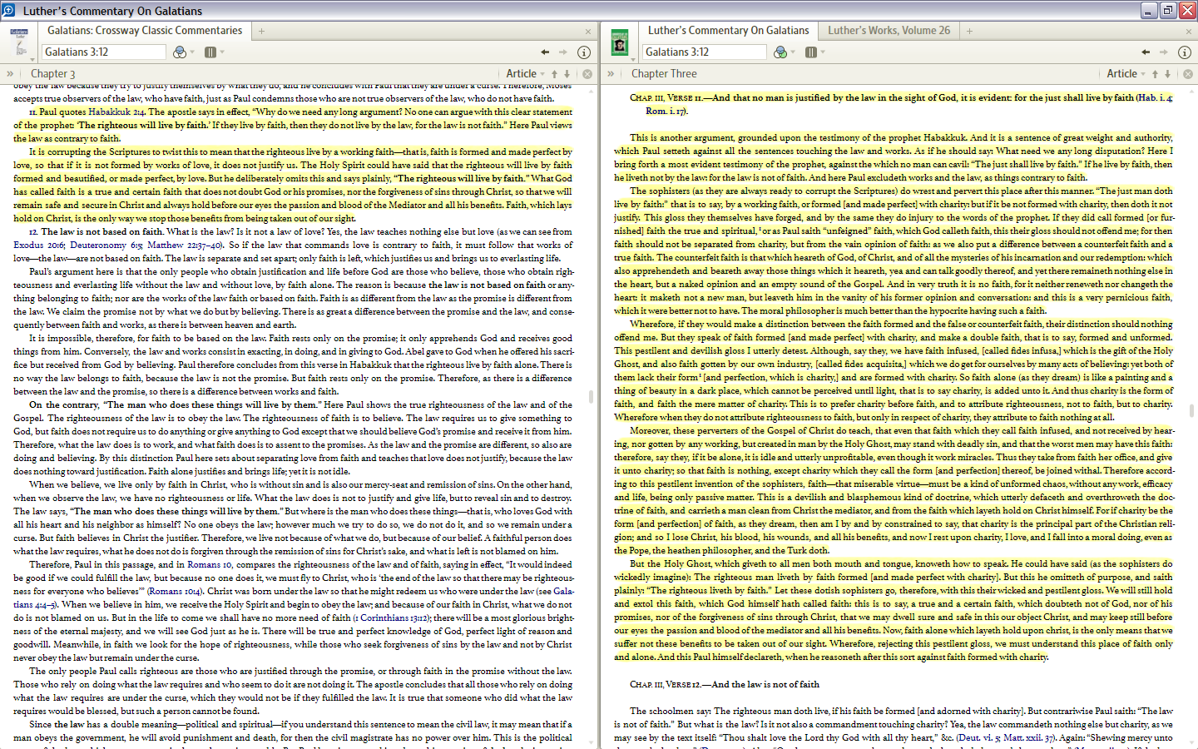1198x749 pixels.
Task: Click the Chapter 3 locator label
Action: tap(53, 74)
